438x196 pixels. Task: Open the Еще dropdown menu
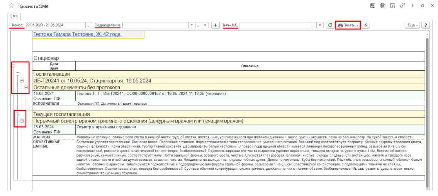[412, 25]
